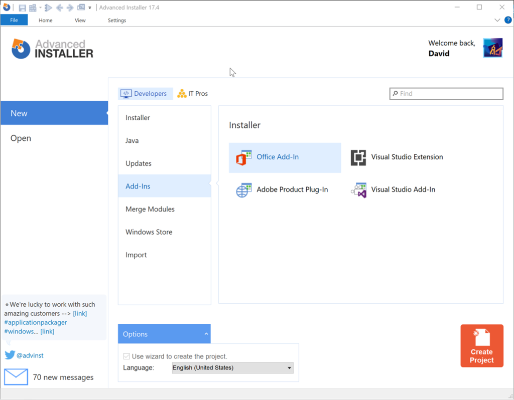The height and width of the screenshot is (400, 514).
Task: Switch to the Settings ribbon tab
Action: [117, 20]
